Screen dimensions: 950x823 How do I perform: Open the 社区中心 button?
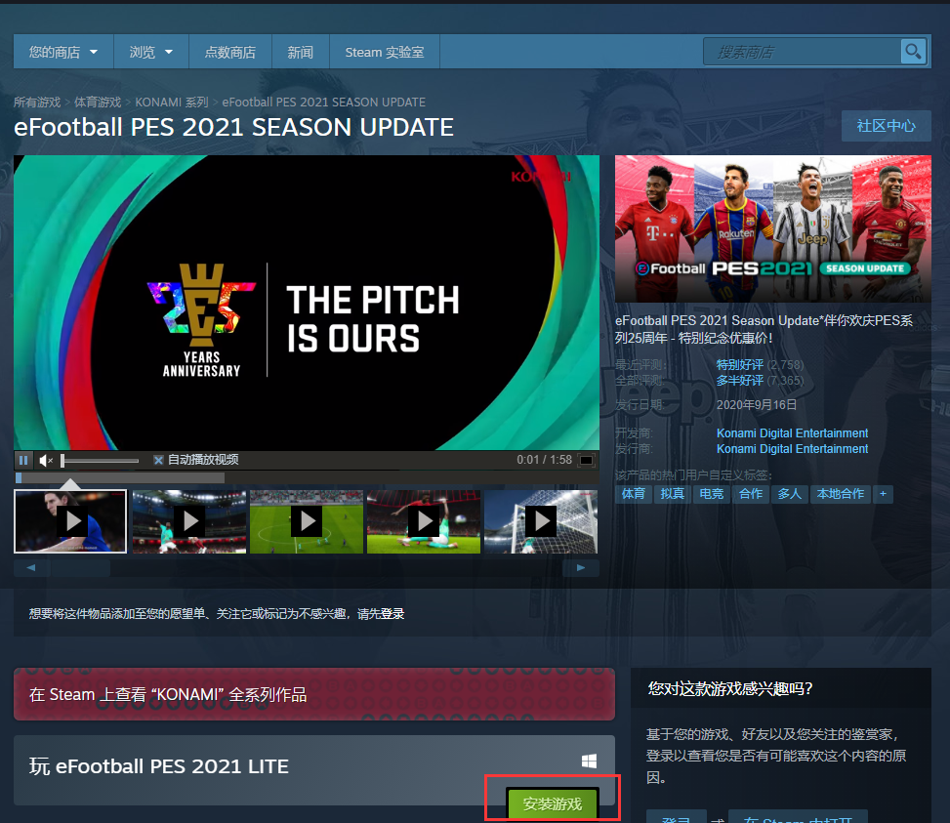click(x=886, y=126)
